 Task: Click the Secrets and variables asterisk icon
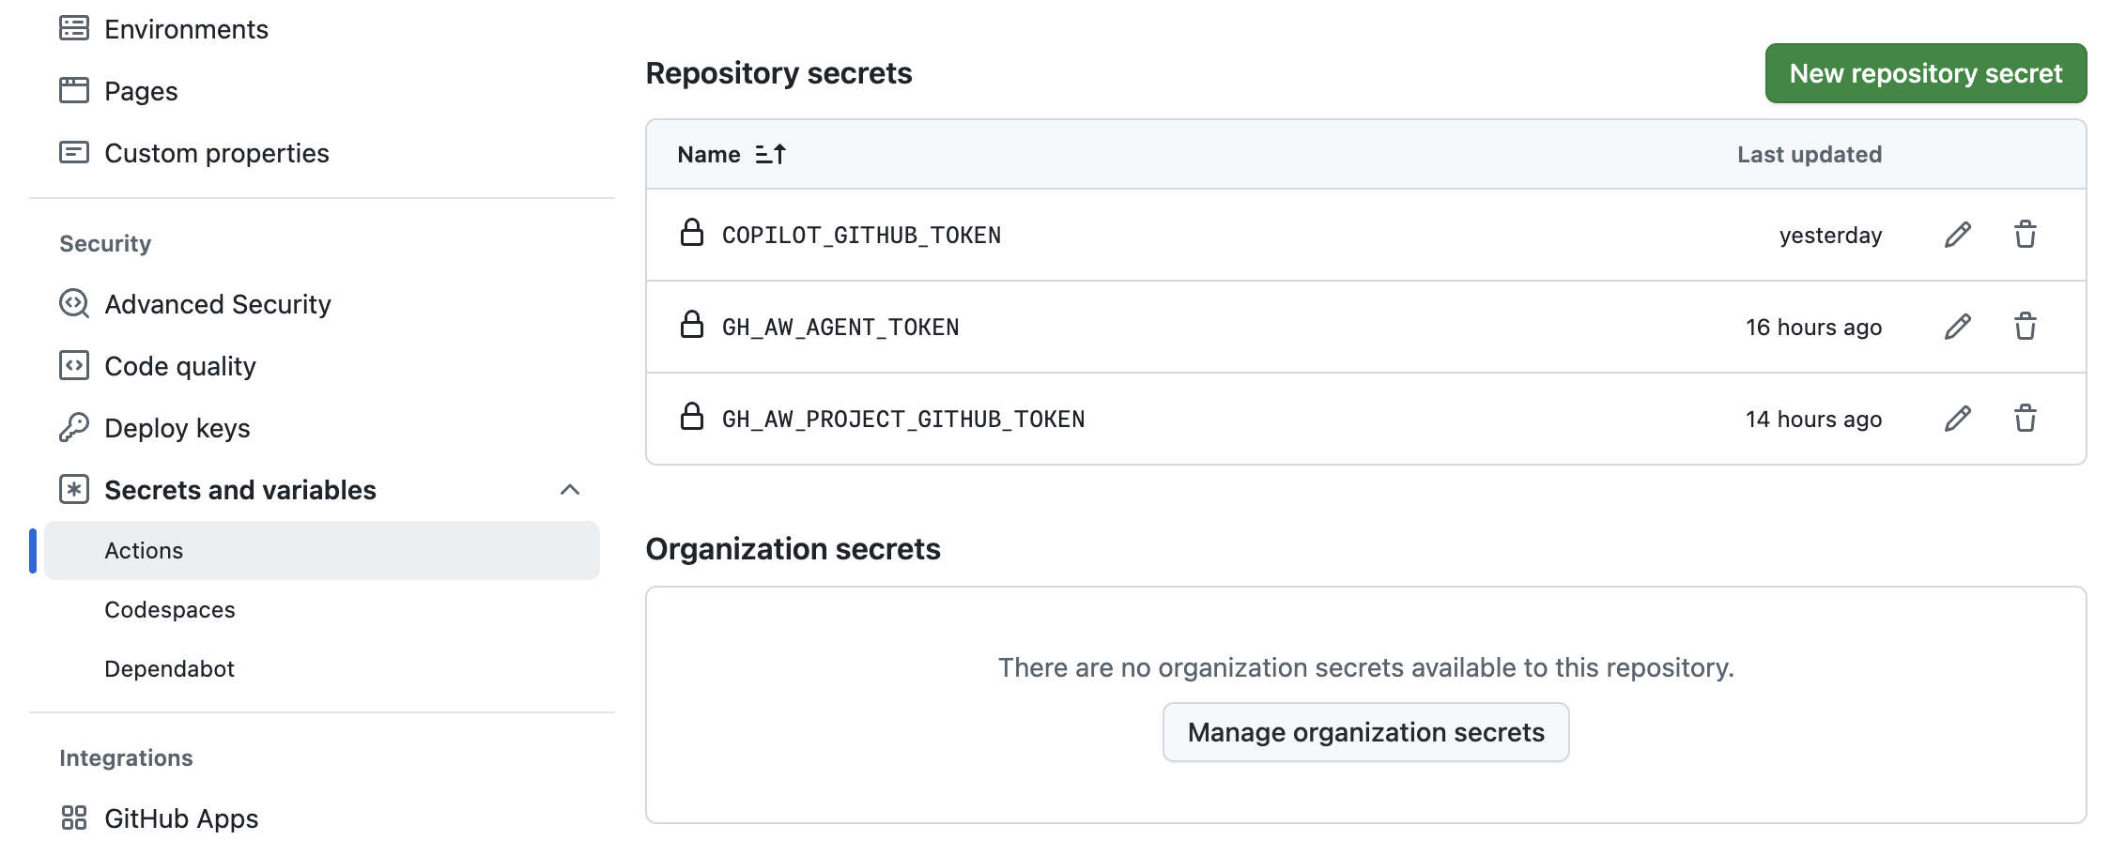72,489
